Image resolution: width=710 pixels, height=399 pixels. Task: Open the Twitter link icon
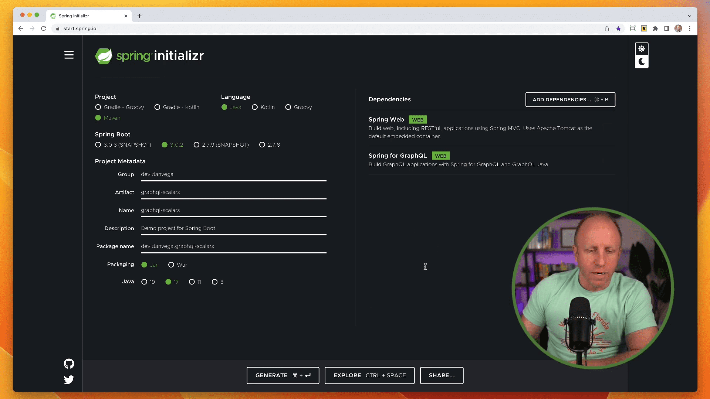tap(69, 379)
